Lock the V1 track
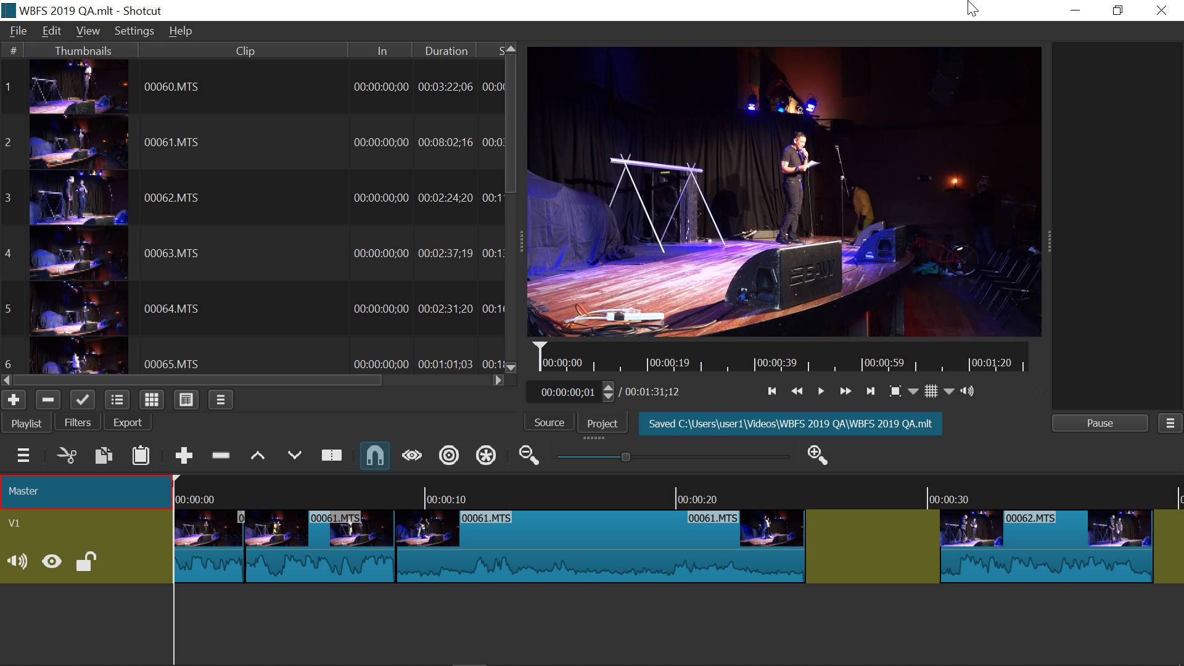Screen dimensions: 1184x666 (x=86, y=561)
